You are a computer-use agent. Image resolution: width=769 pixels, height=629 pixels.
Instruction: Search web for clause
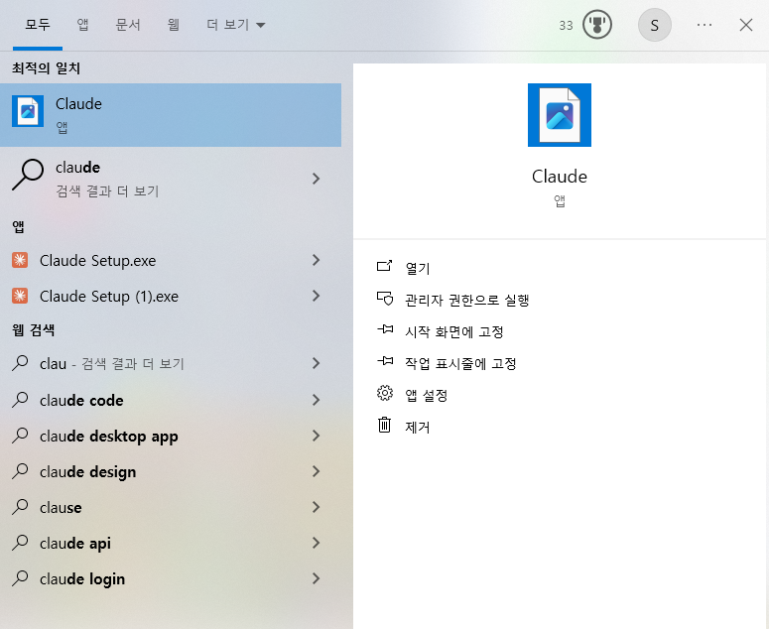(61, 507)
